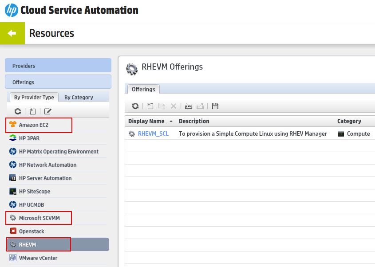Expand the Offerings section in the sidebar

(x=58, y=82)
